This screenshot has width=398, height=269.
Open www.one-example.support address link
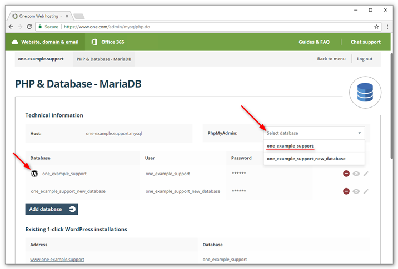tap(57, 260)
